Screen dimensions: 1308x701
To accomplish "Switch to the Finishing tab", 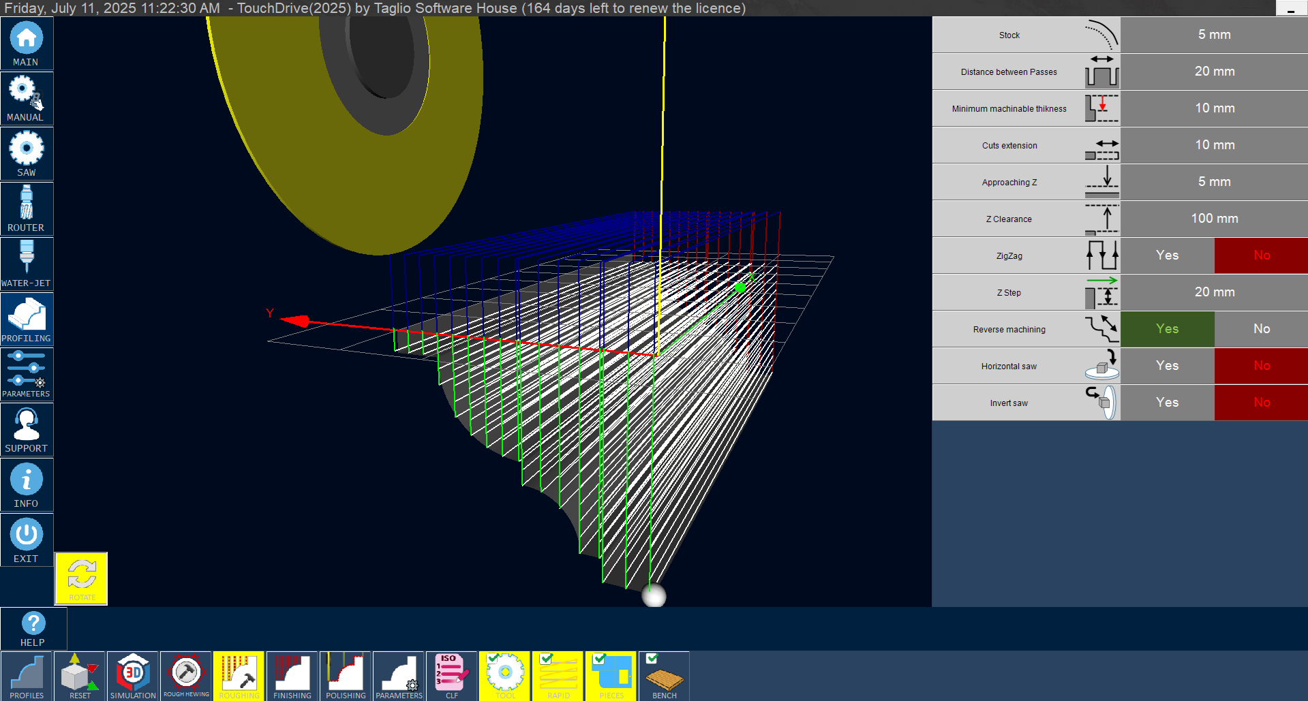I will coord(292,676).
